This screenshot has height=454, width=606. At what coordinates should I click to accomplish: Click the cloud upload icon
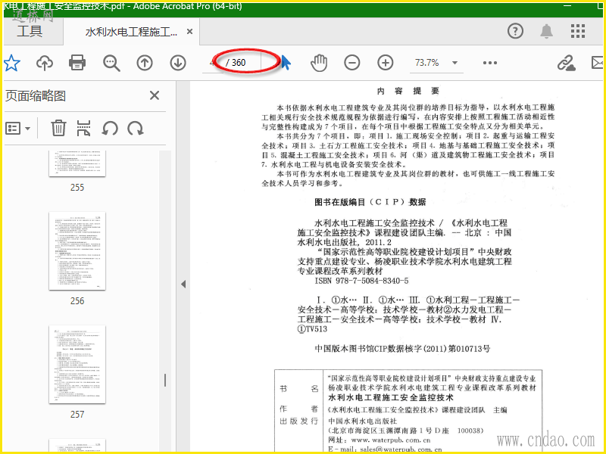45,63
